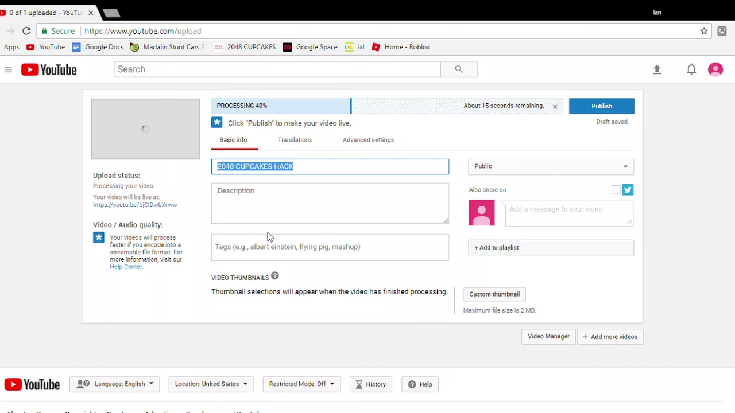Screen dimensions: 735x413
Task: Reload the page with browser refresh icon
Action: (x=26, y=31)
